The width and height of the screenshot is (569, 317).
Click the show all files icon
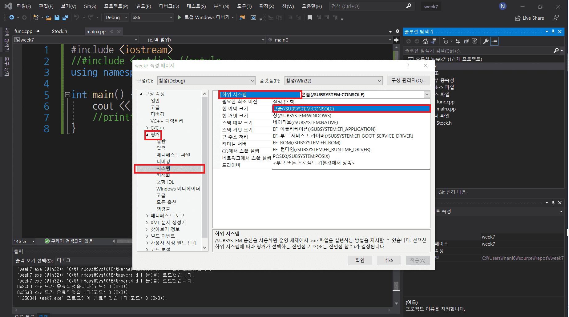coord(474,41)
